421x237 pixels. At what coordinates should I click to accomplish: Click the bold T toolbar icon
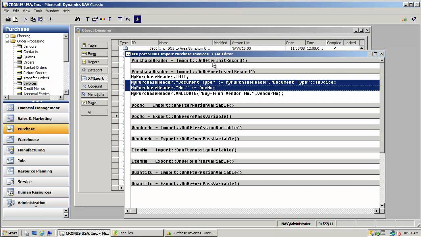coord(87,19)
